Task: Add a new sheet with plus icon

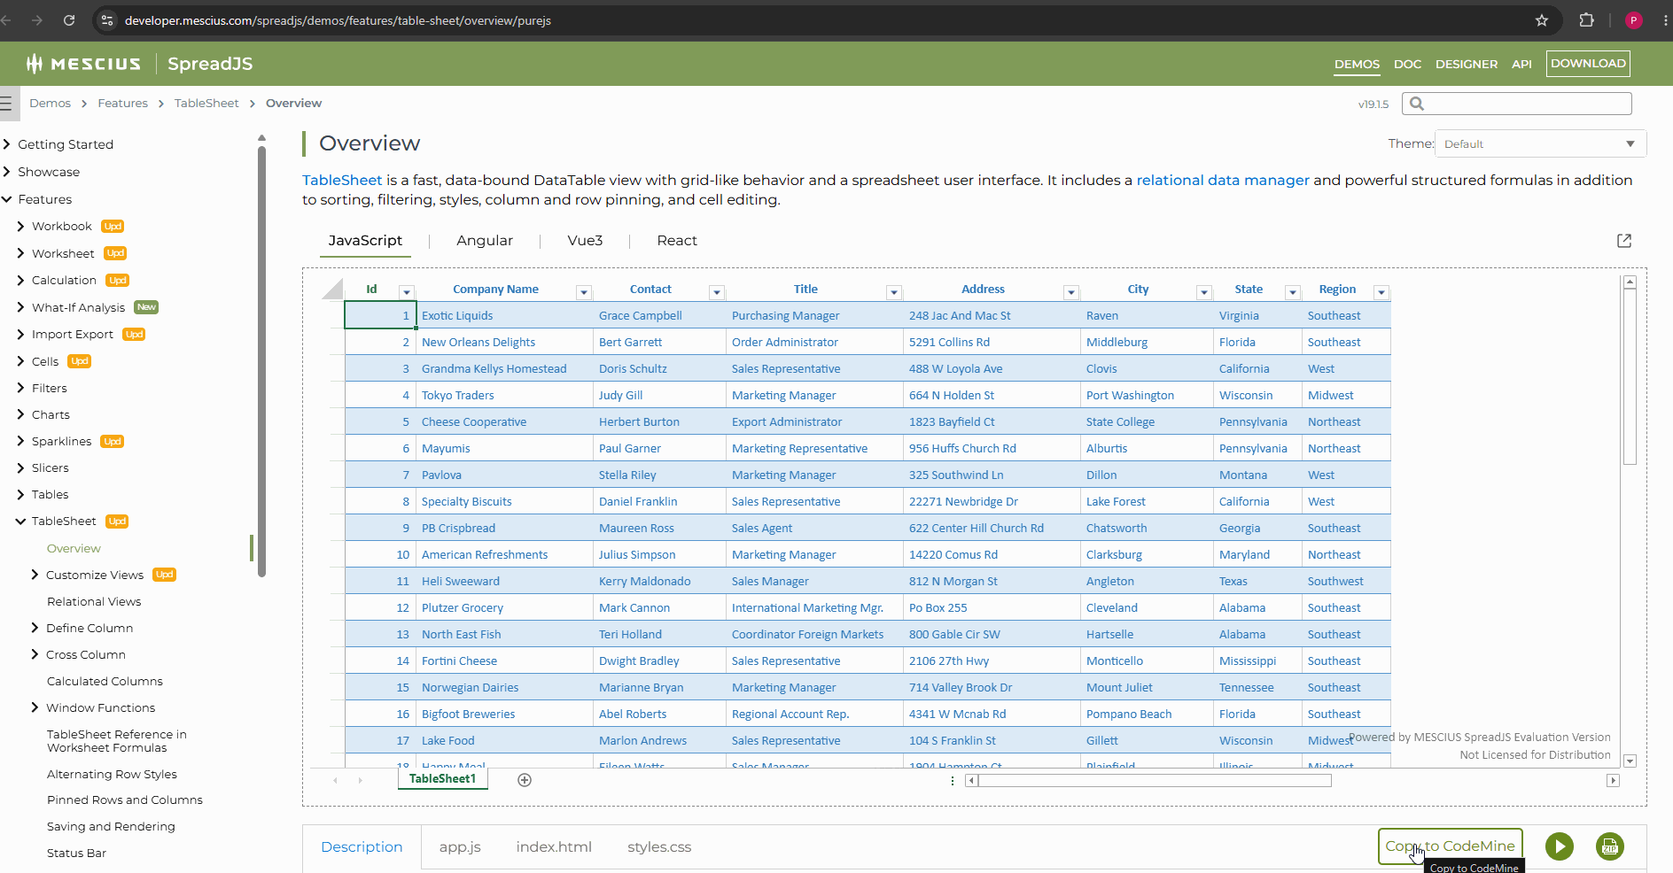Action: pyautogui.click(x=525, y=780)
